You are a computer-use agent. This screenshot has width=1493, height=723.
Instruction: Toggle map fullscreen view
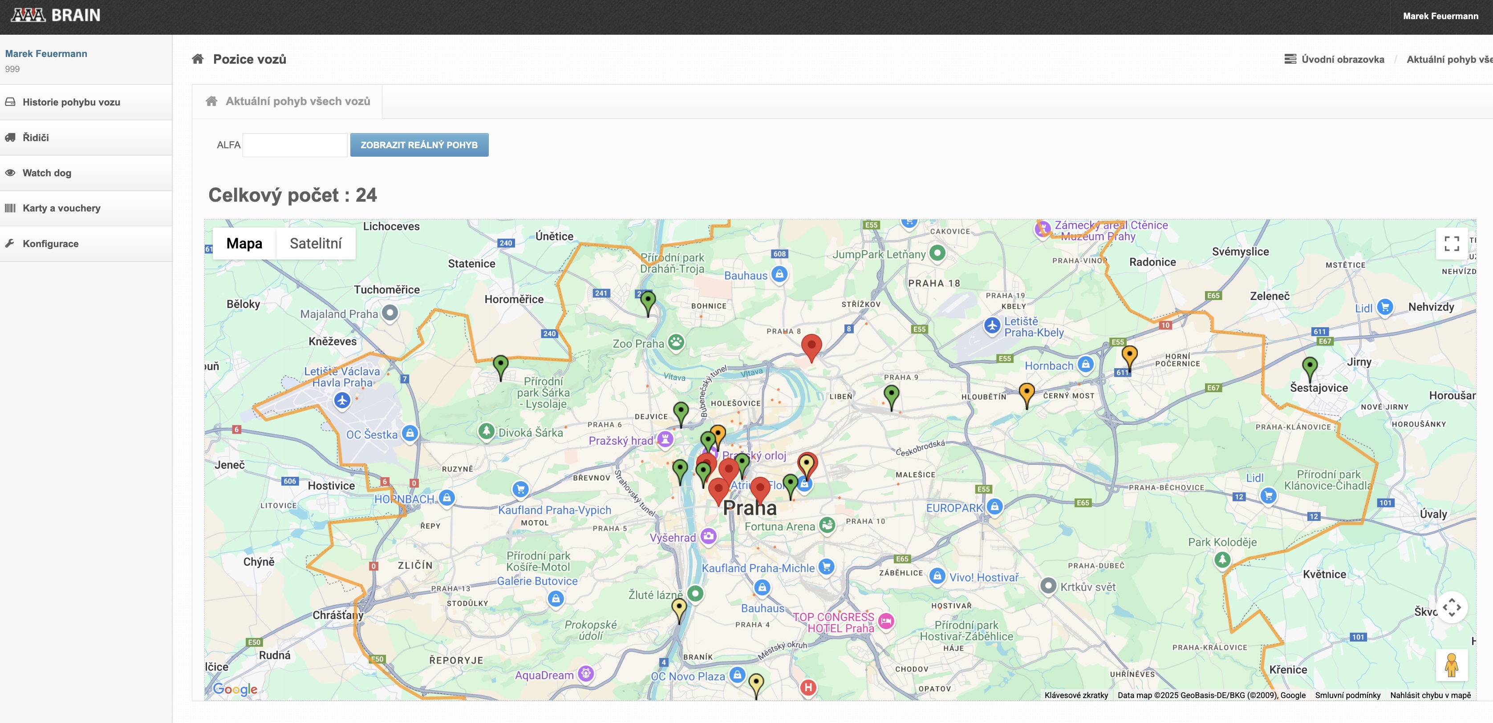click(1451, 244)
